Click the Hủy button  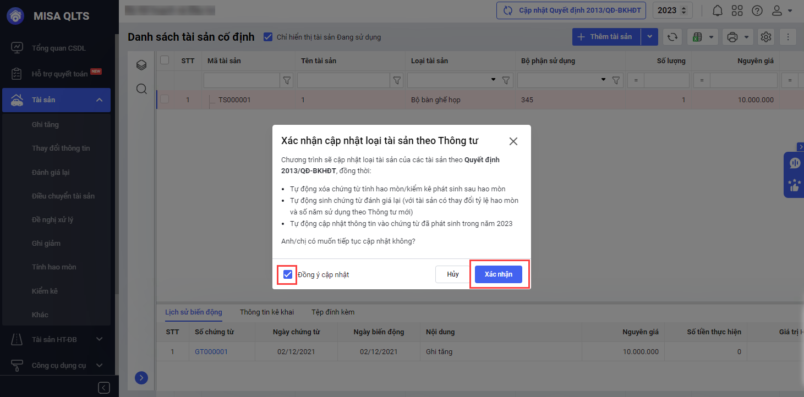[453, 274]
